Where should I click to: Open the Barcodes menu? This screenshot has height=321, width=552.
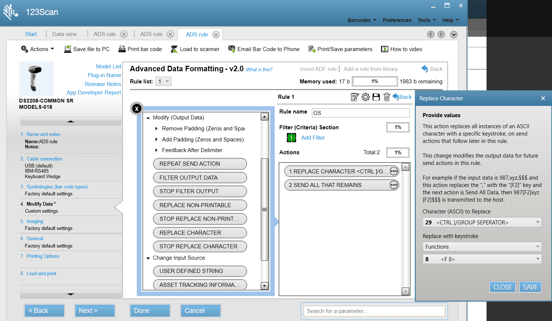(362, 20)
